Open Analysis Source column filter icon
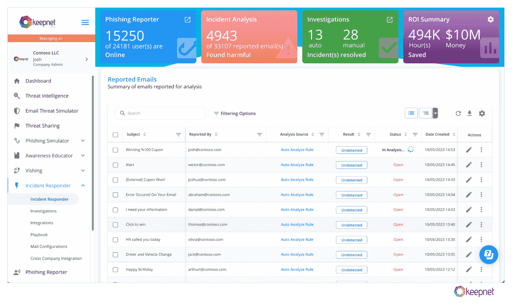This screenshot has width=512, height=305. (x=322, y=135)
